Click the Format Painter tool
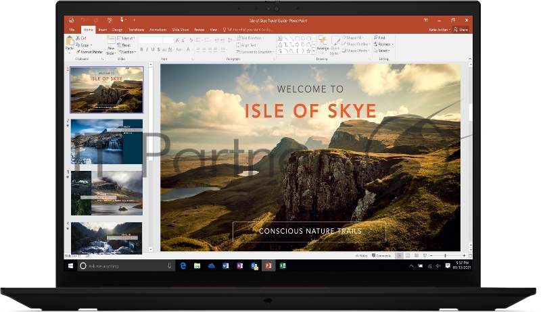This screenshot has height=312, width=541. click(89, 51)
